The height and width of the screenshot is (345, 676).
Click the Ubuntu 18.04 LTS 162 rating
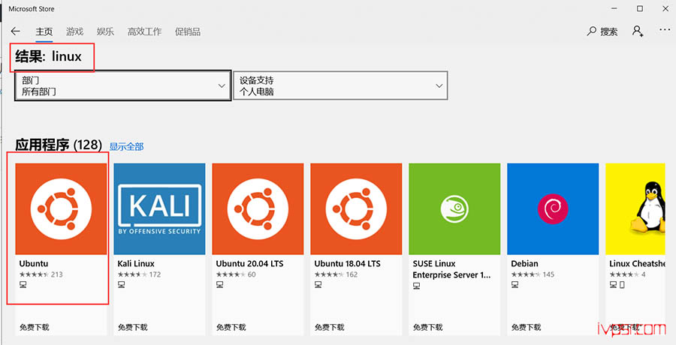click(336, 274)
